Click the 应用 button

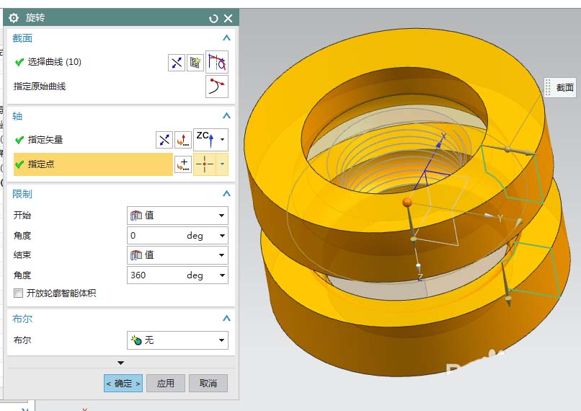[166, 383]
